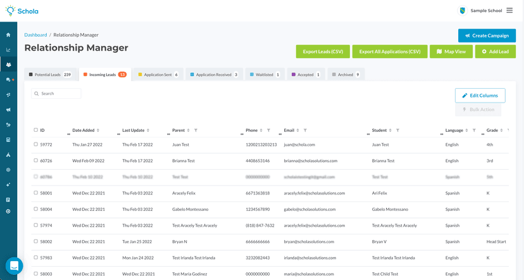Click email juan@schola.com
The height and width of the screenshot is (280, 524).
tap(299, 144)
